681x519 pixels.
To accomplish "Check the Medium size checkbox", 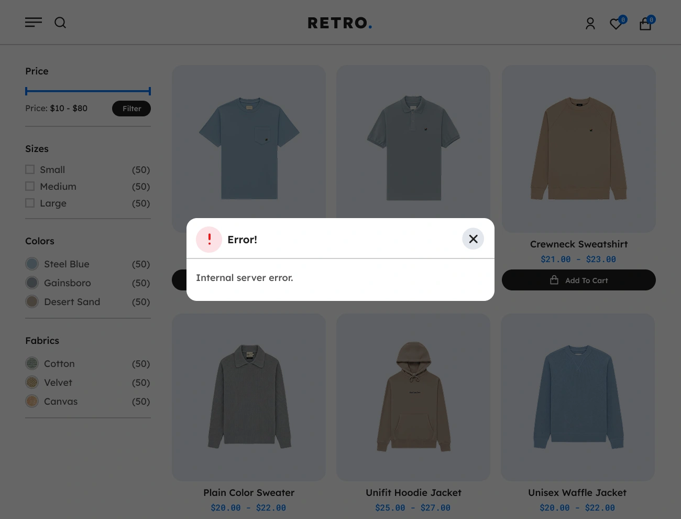I will (30, 186).
